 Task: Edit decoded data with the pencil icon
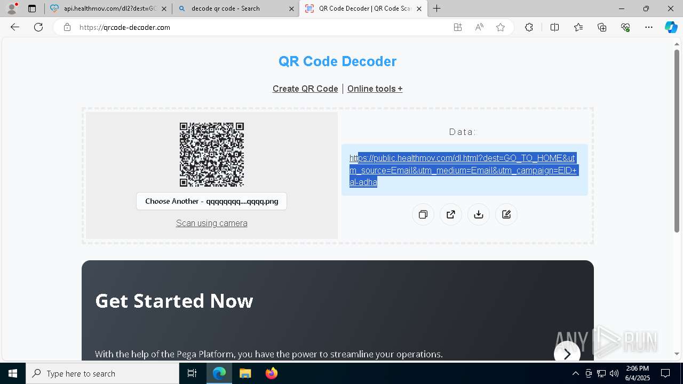506,214
